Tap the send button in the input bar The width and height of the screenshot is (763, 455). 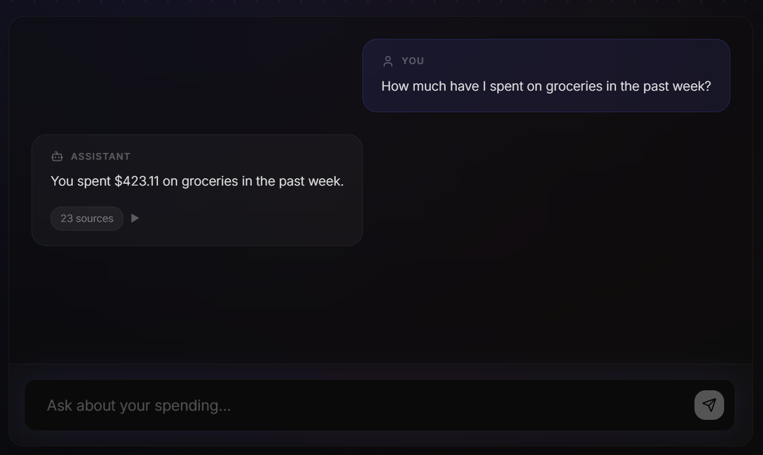click(x=709, y=405)
